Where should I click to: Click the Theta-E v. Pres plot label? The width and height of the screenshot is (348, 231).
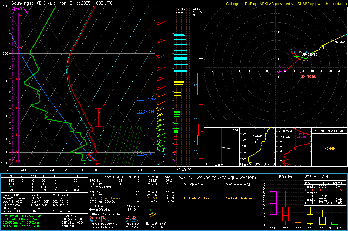257,139
